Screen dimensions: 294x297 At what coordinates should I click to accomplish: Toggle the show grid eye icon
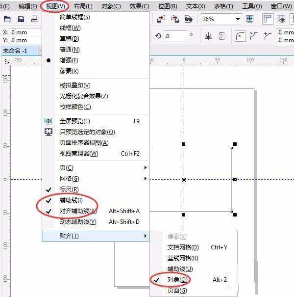click(x=281, y=19)
